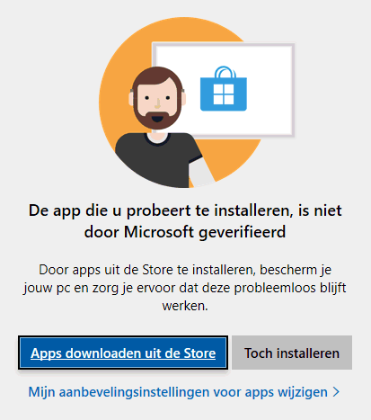Image resolution: width=371 pixels, height=420 pixels.
Task: Choose Apps downloaden uit de Store
Action: pos(123,353)
